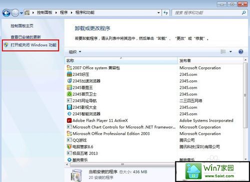Screen dimensions: 250x182
Task: Click the Control Panel icon in address bar
Action: pyautogui.click(x=27, y=12)
